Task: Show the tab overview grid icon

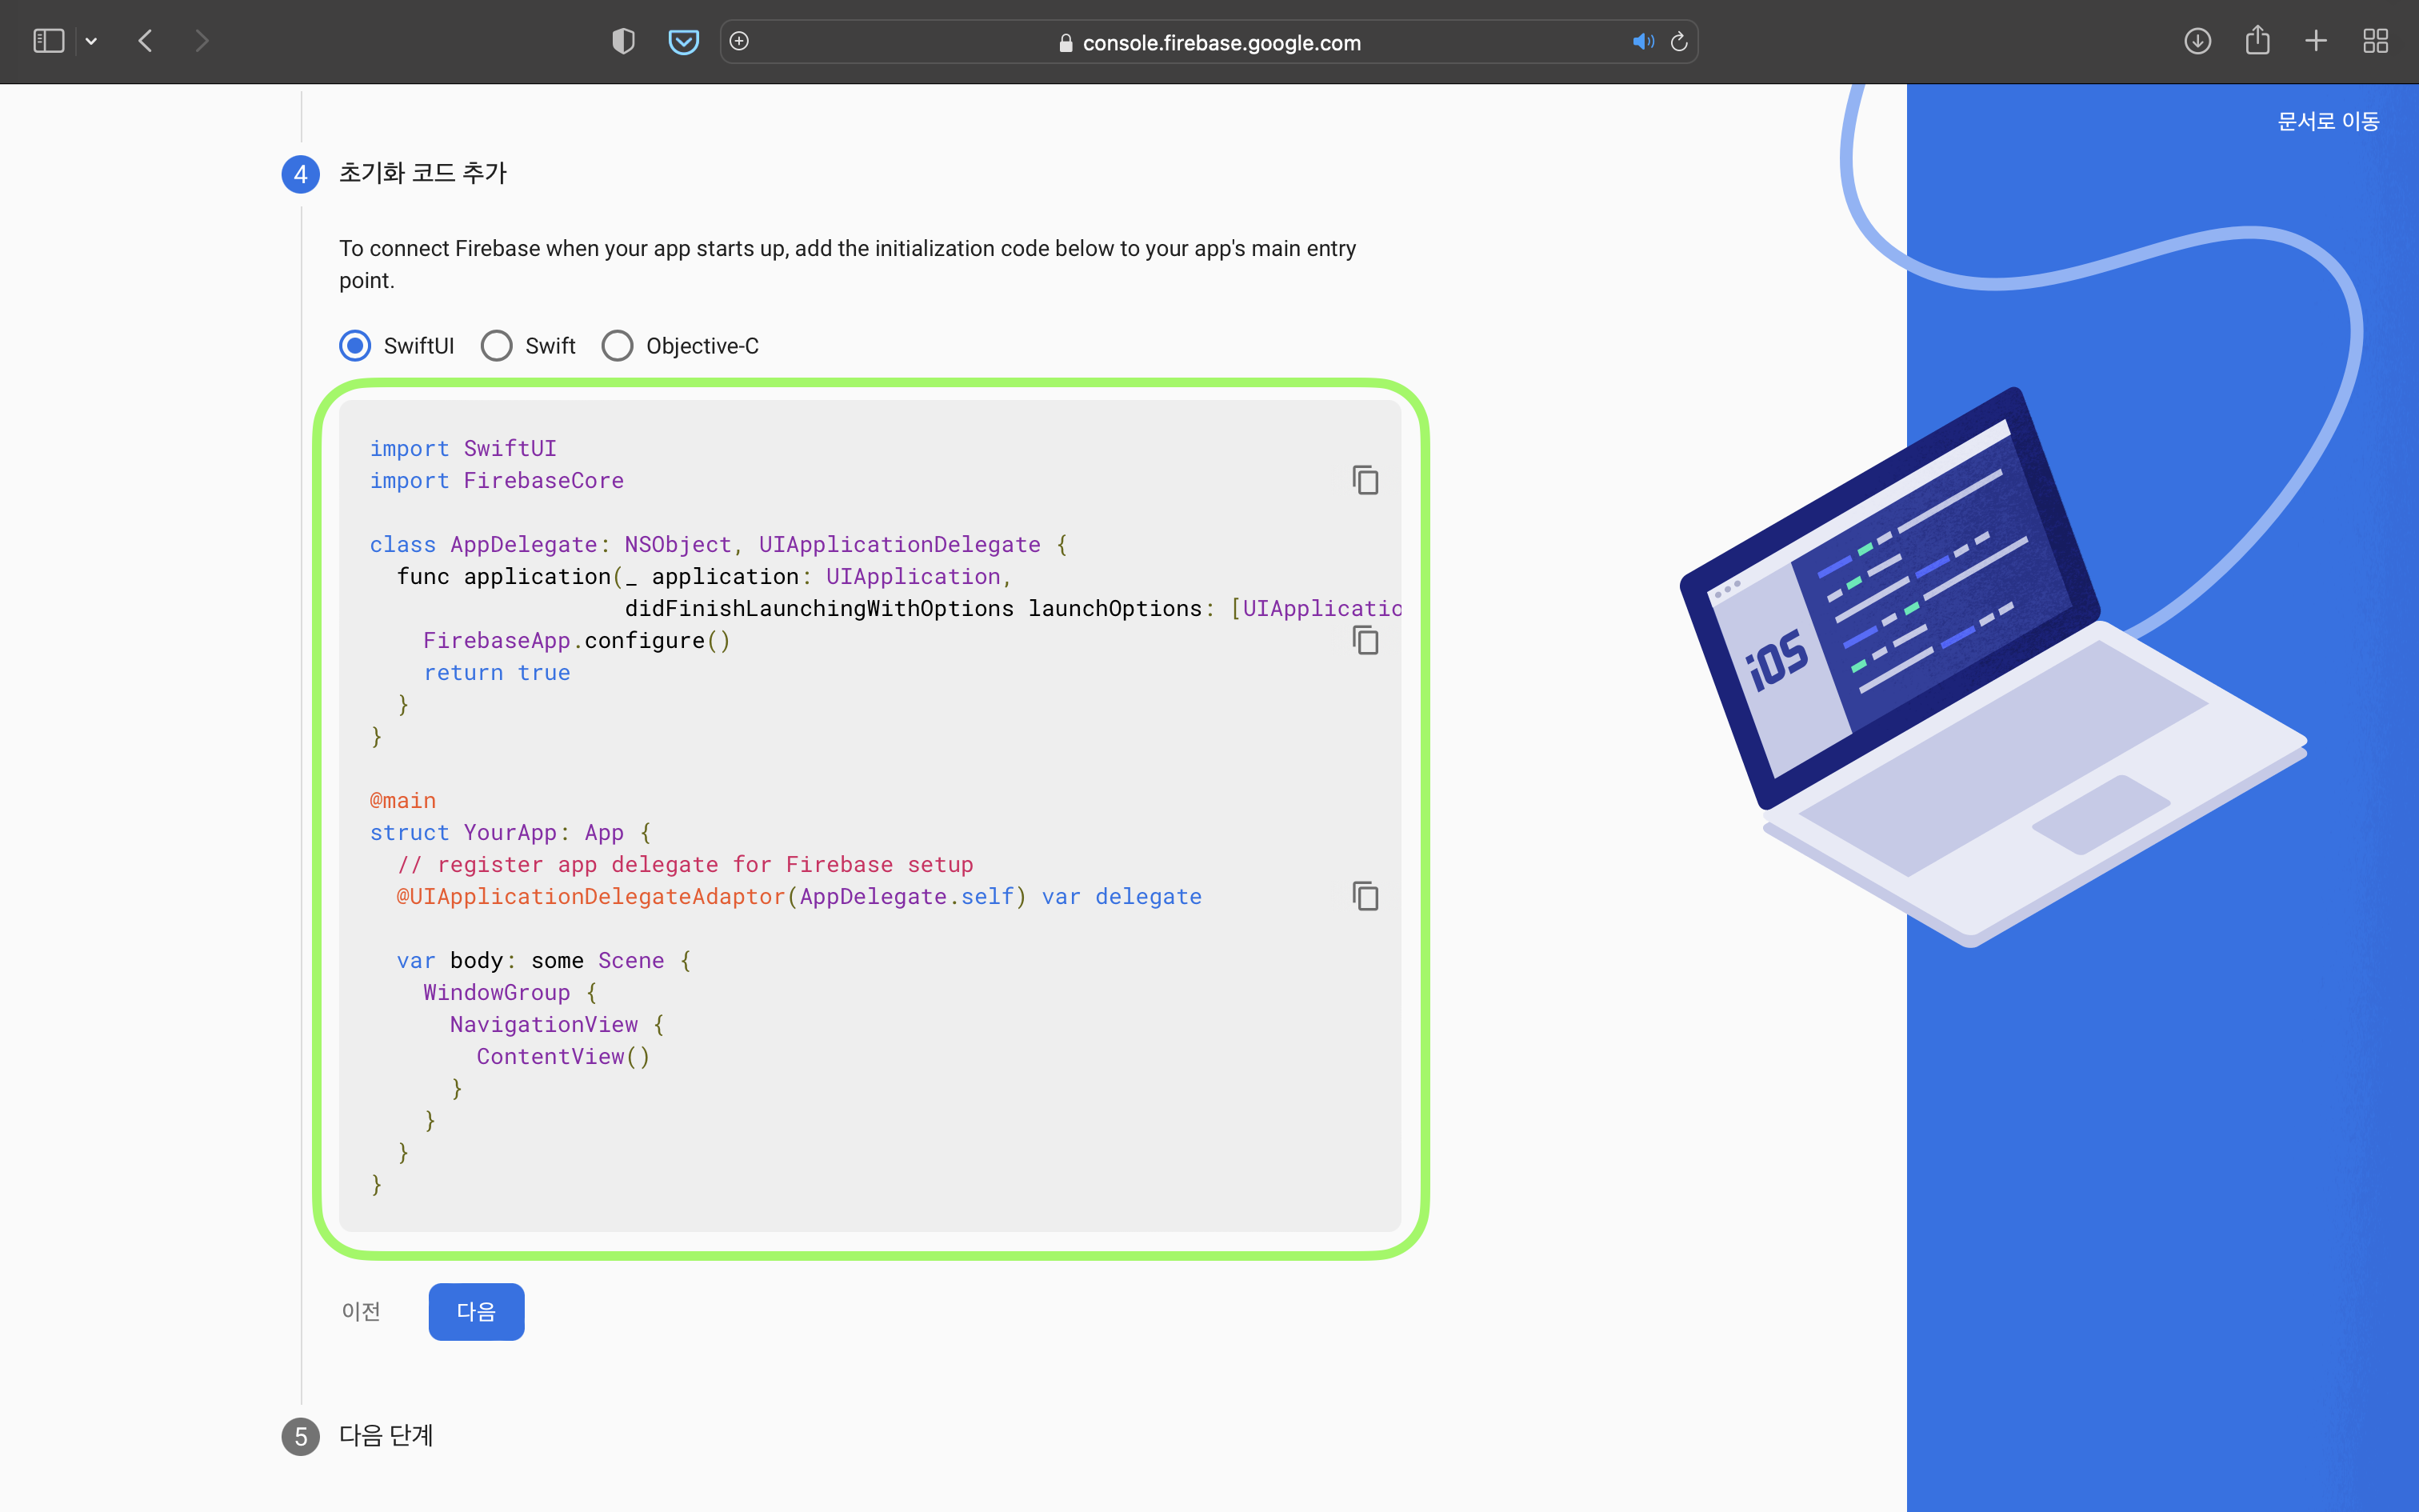Action: coord(2376,41)
